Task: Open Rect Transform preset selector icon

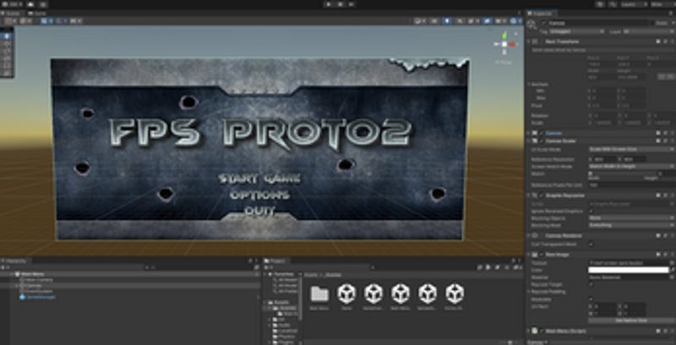Action: [x=665, y=41]
